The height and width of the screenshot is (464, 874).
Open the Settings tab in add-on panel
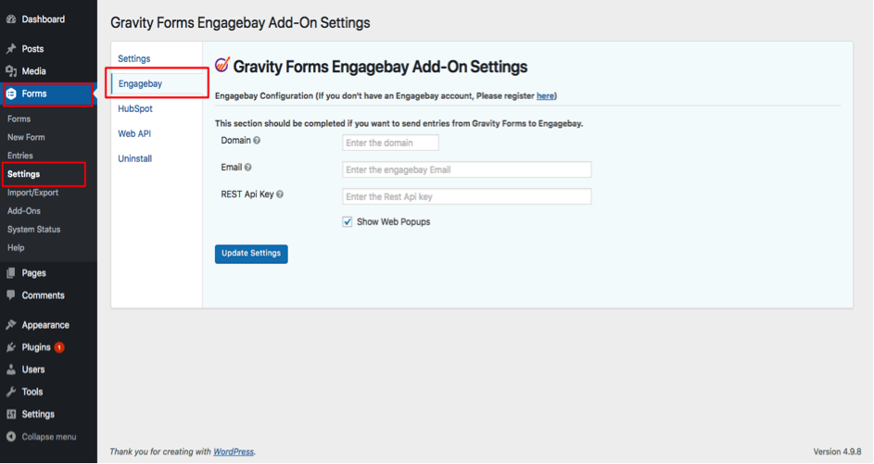click(134, 58)
